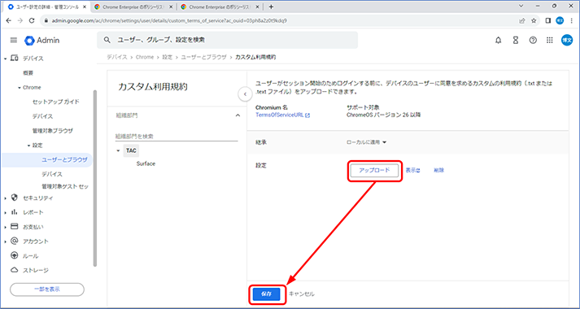
Task: Close the third Chrome Enterprise tab
Action: click(x=257, y=7)
